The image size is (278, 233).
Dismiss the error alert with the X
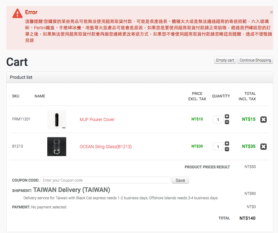point(271,12)
